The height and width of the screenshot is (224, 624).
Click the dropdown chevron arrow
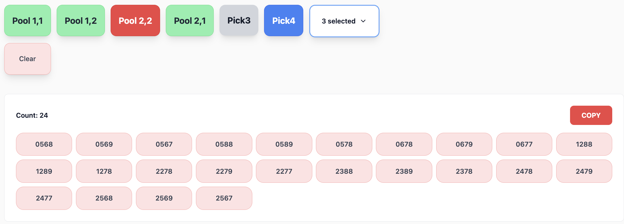tap(363, 21)
